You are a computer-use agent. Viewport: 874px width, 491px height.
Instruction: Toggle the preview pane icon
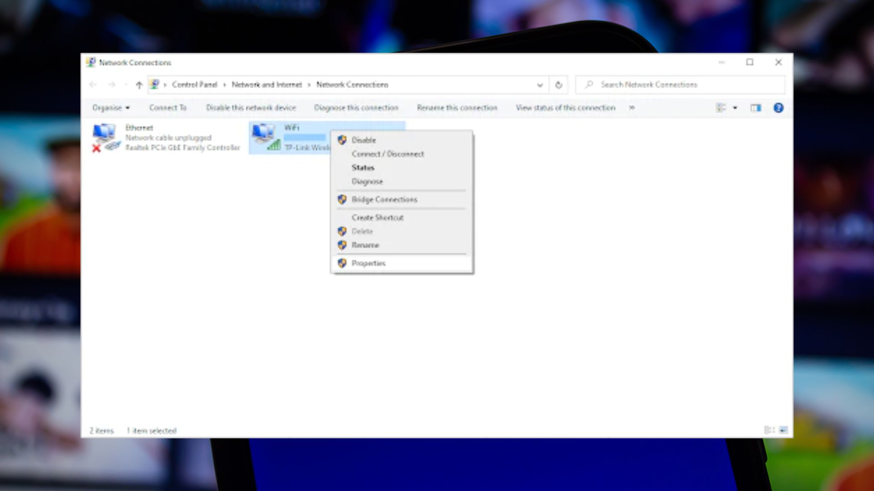(756, 108)
